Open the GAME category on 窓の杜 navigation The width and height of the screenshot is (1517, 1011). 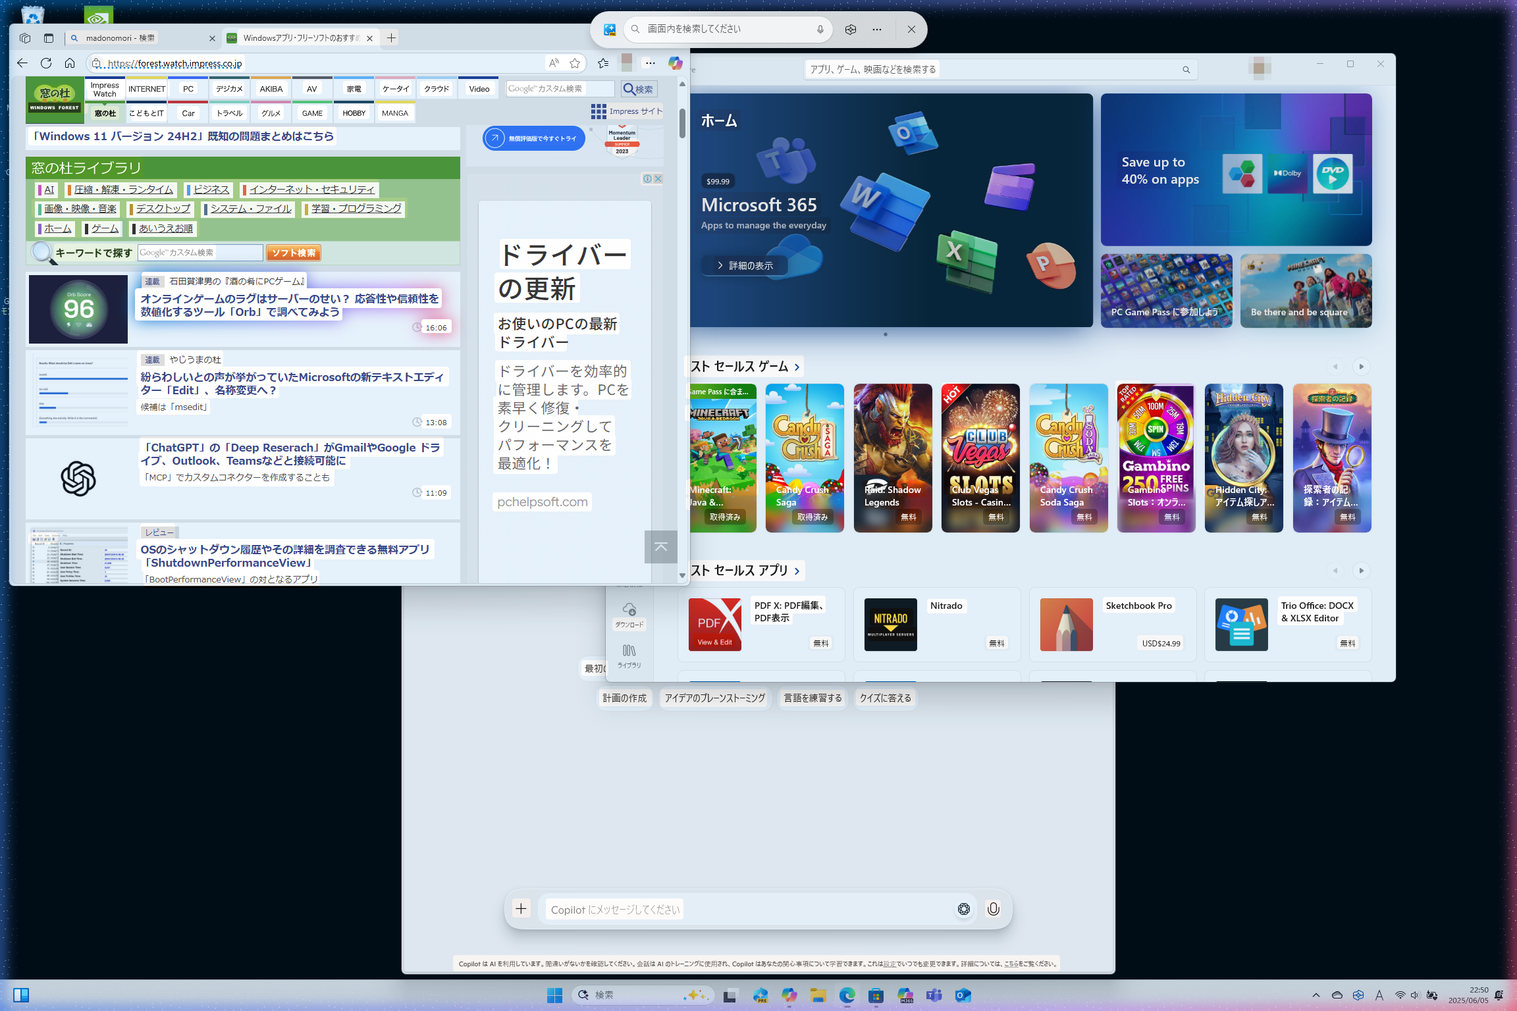311,113
